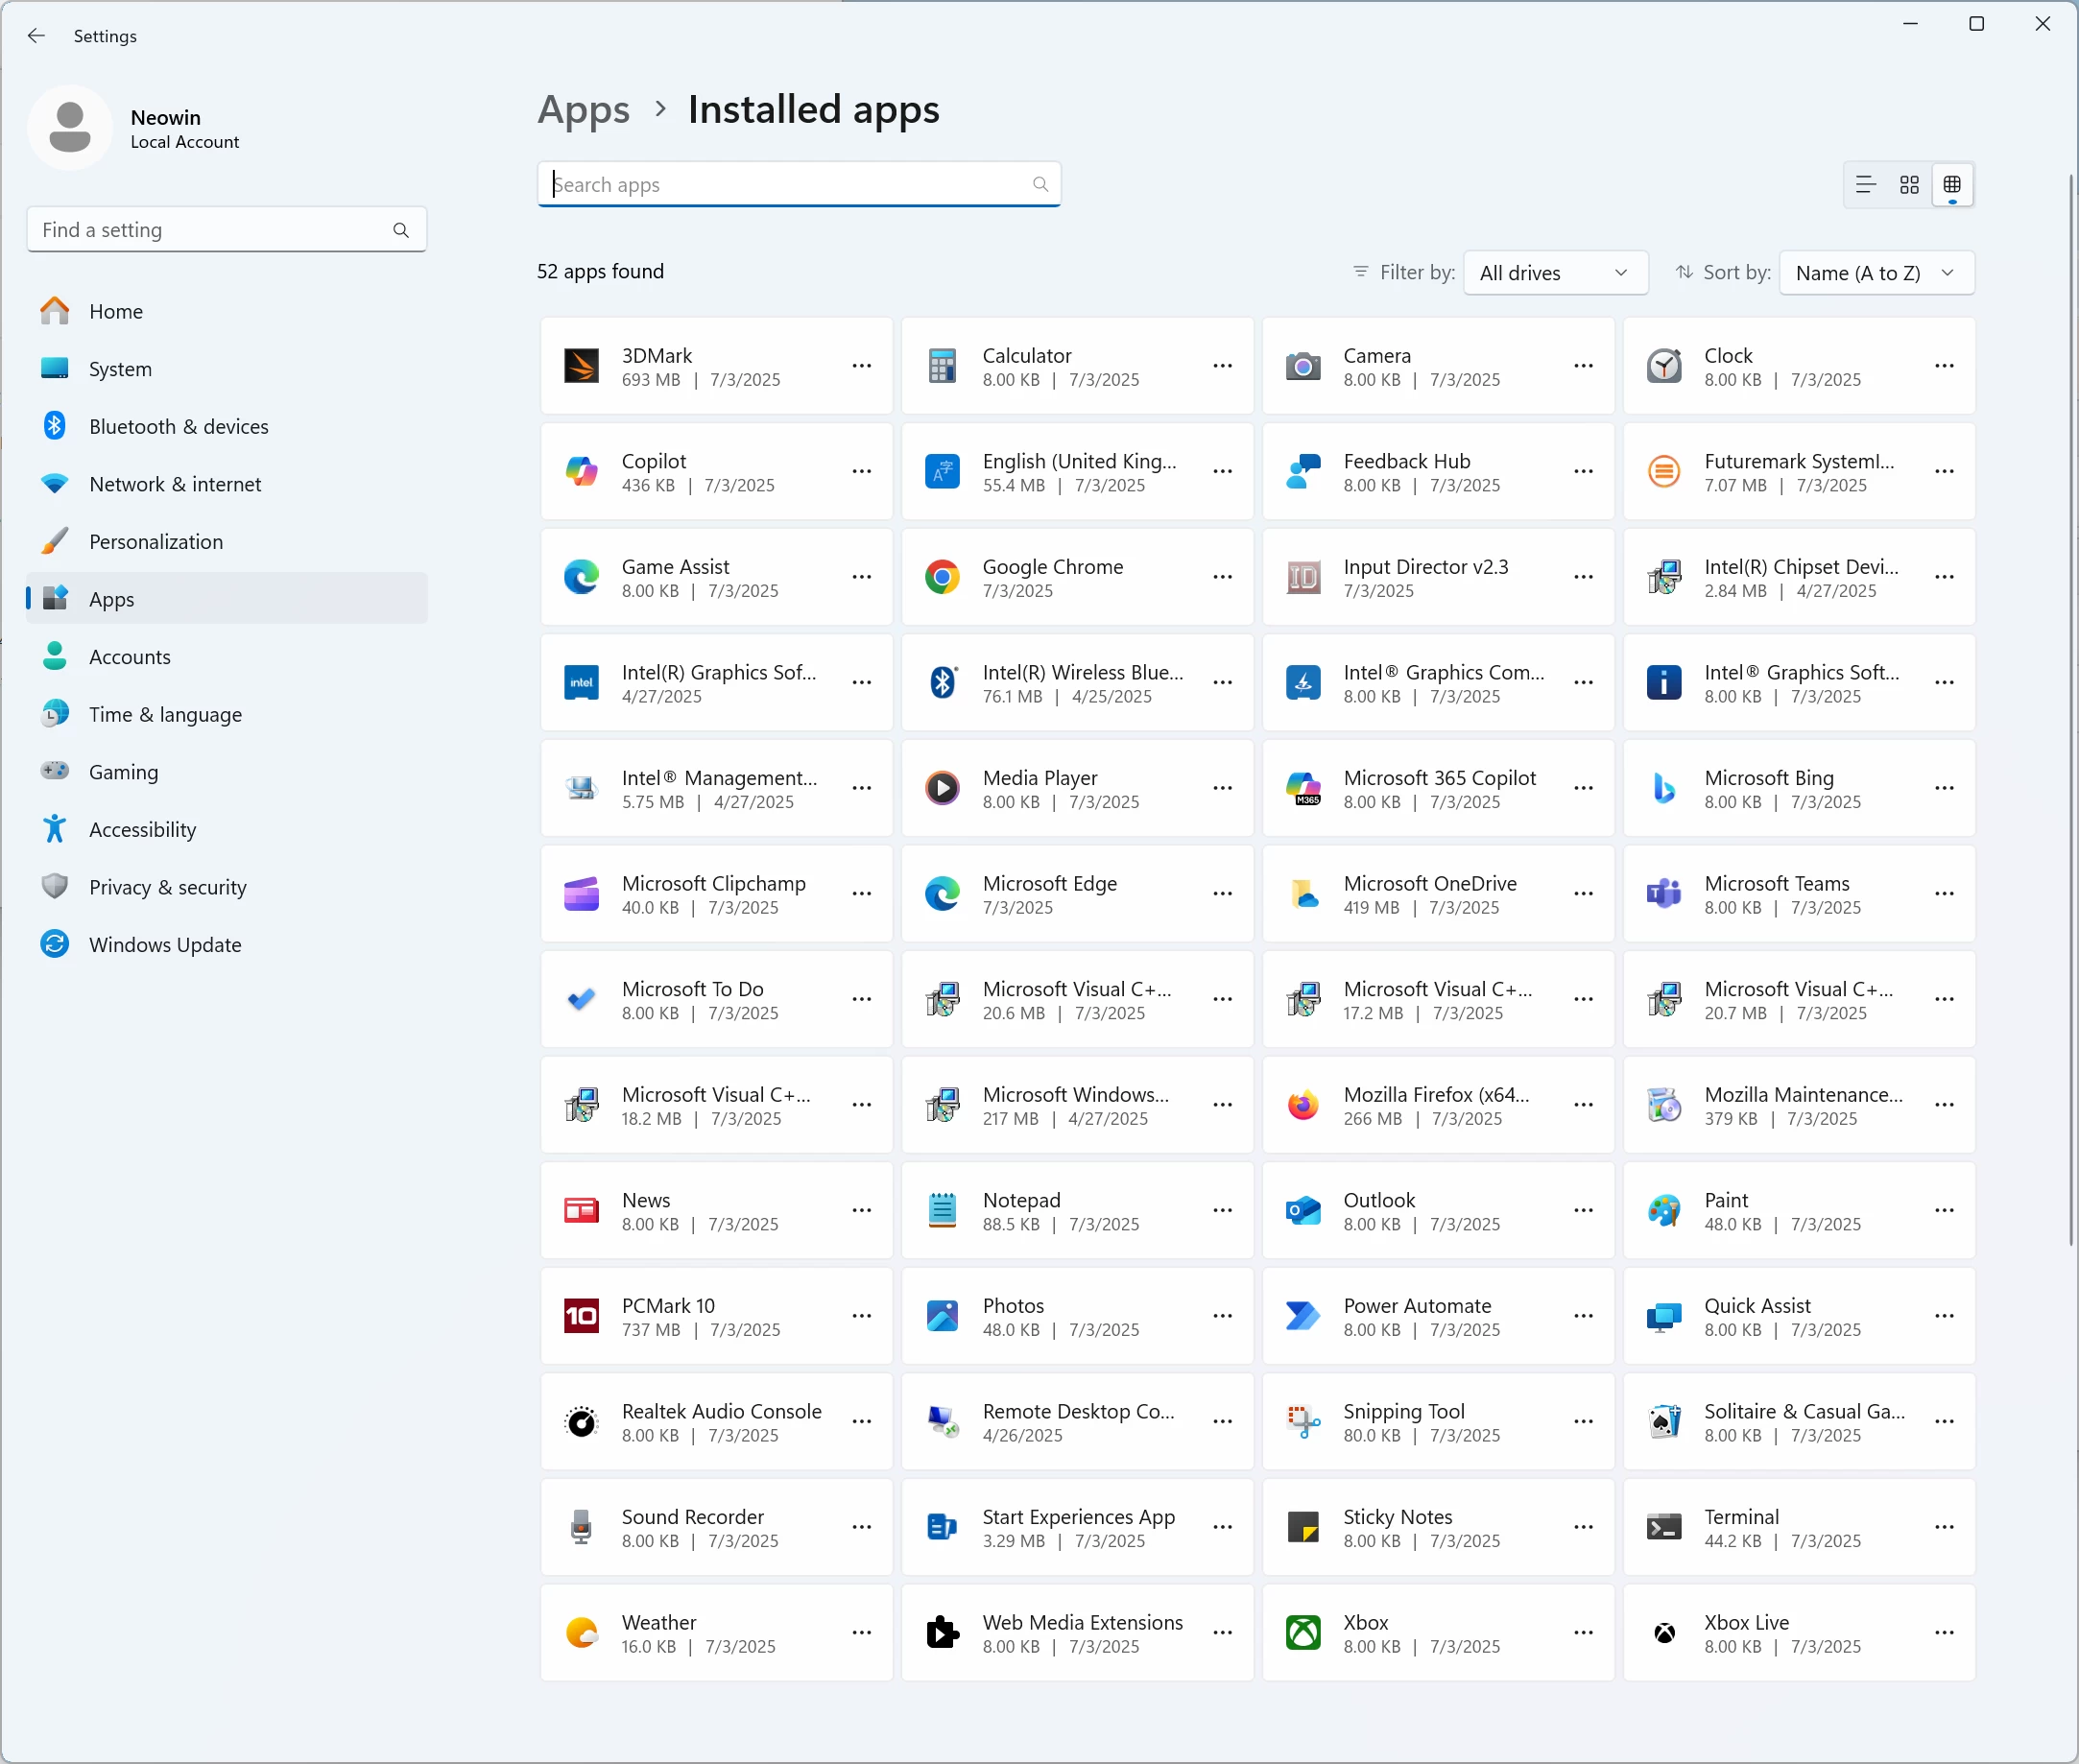
Task: Open the All drives filter dropdown
Action: (x=1555, y=273)
